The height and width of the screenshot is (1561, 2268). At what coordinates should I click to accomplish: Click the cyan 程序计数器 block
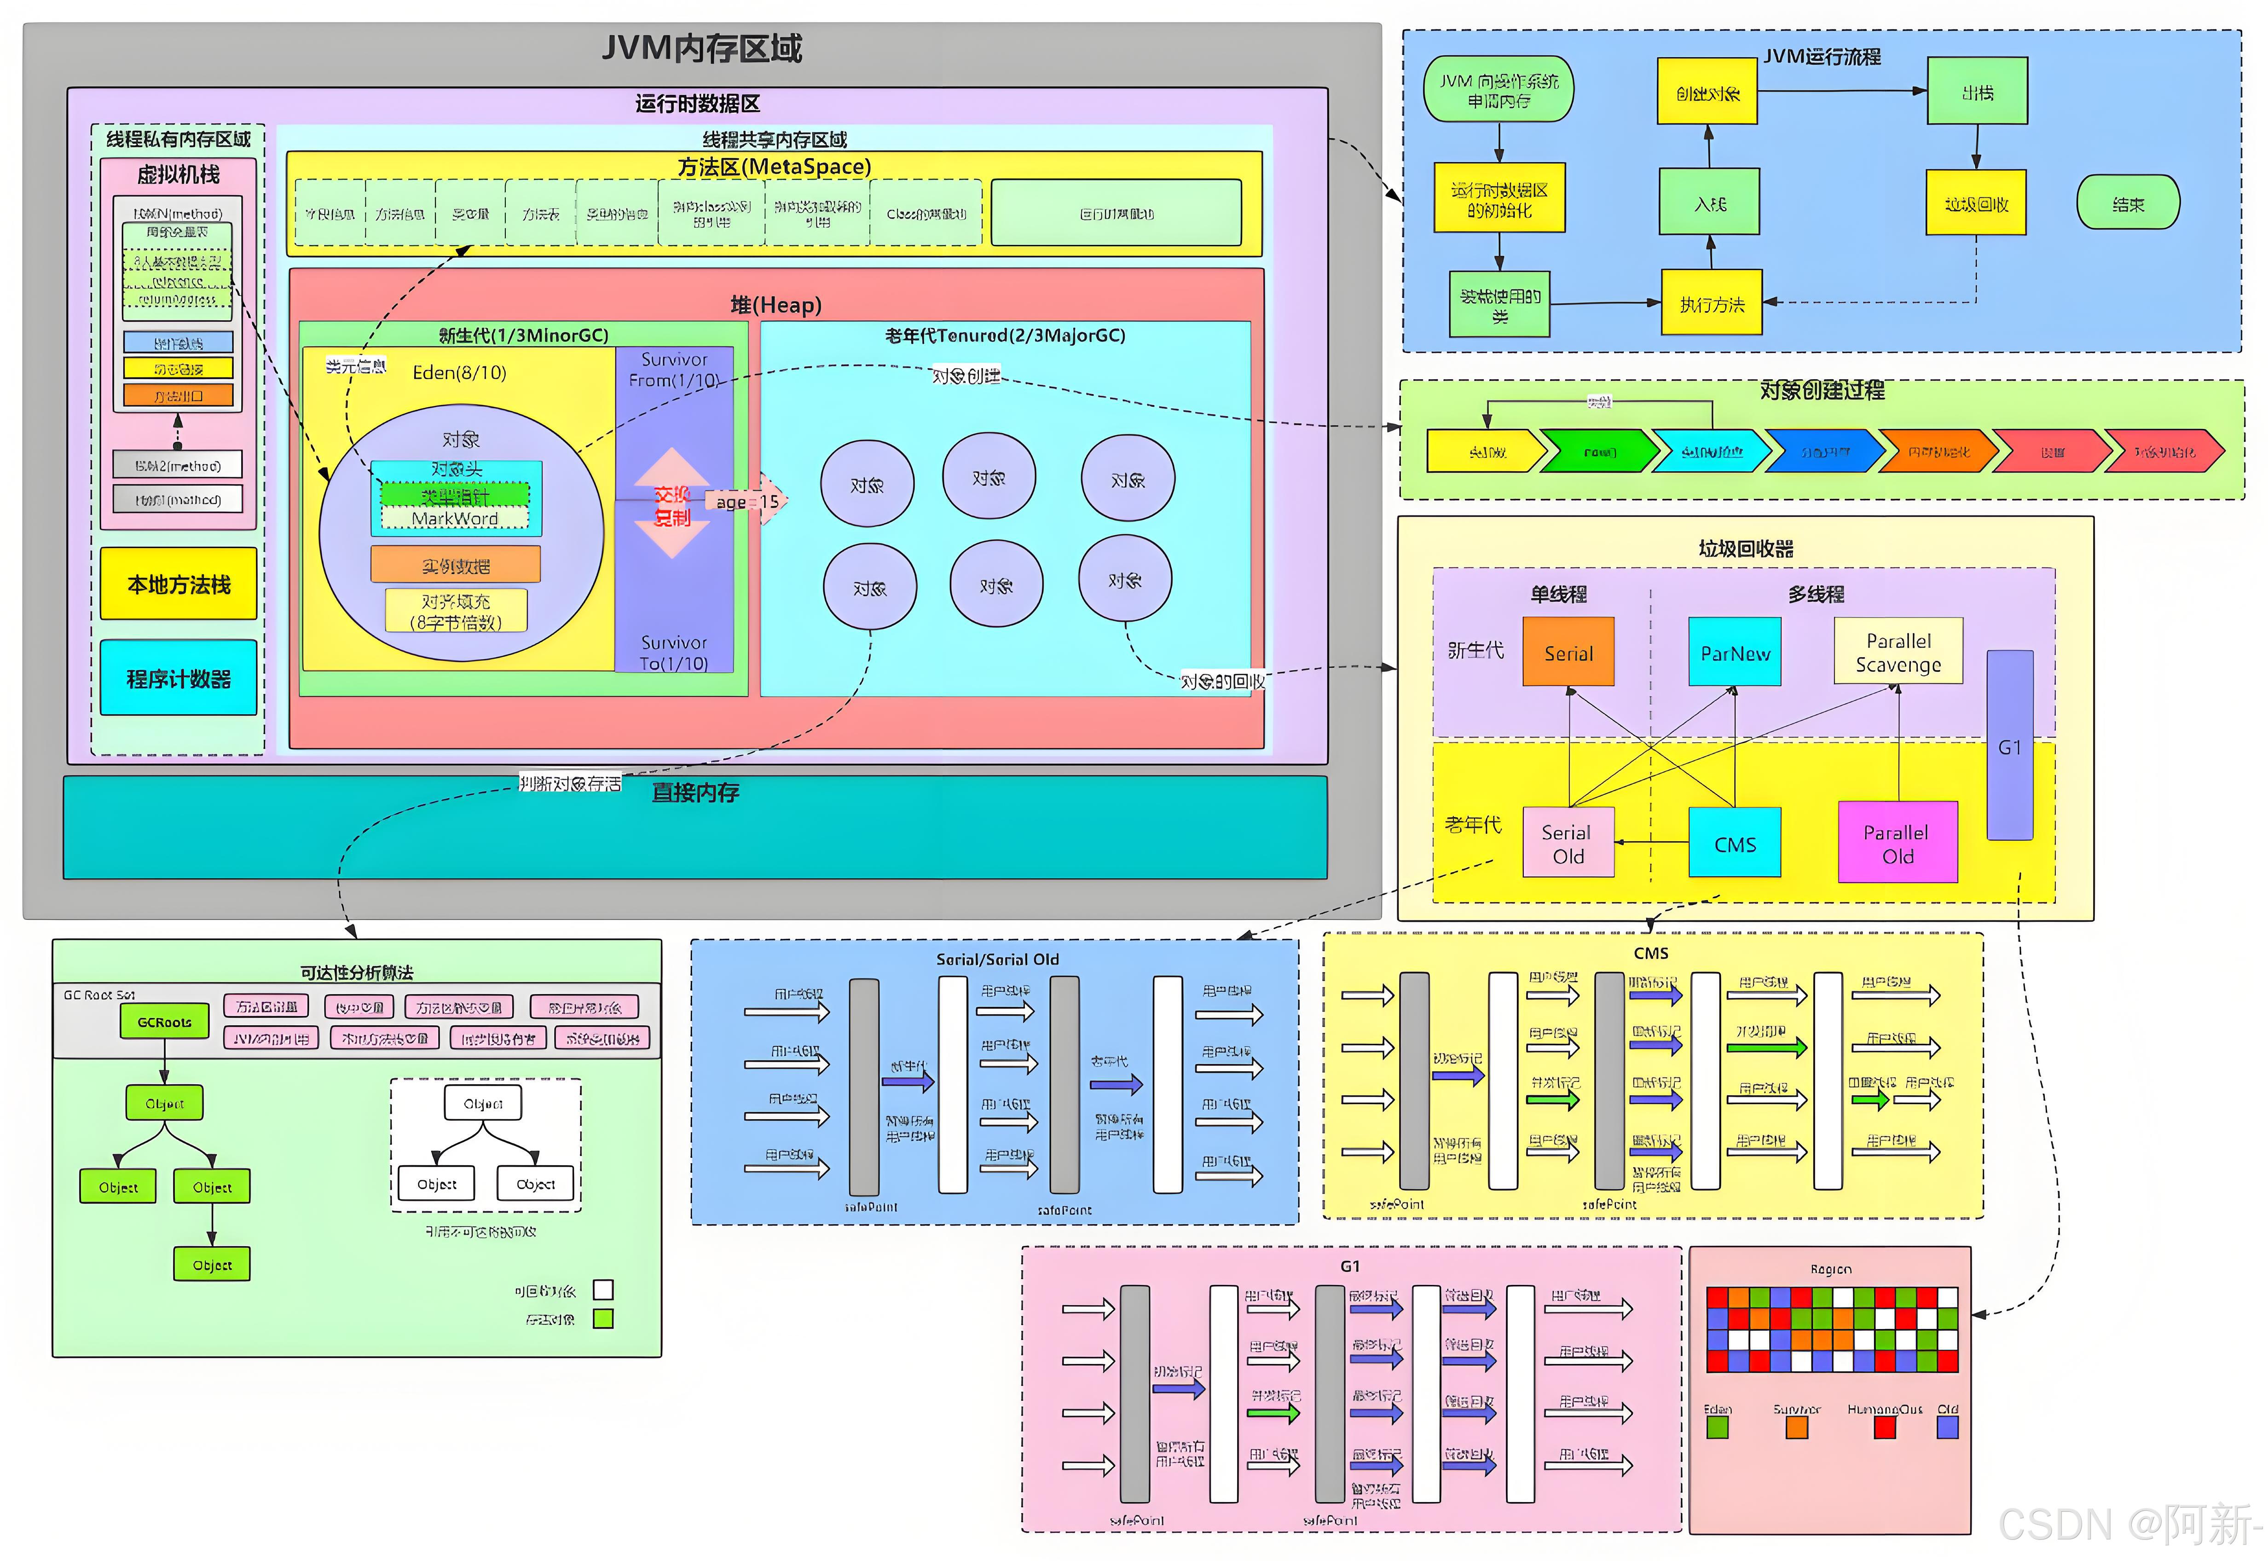click(178, 678)
